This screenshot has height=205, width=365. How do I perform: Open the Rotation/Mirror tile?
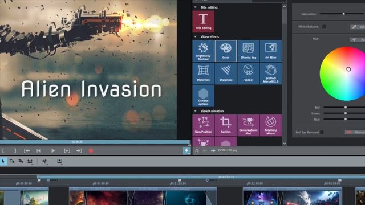[271, 125]
